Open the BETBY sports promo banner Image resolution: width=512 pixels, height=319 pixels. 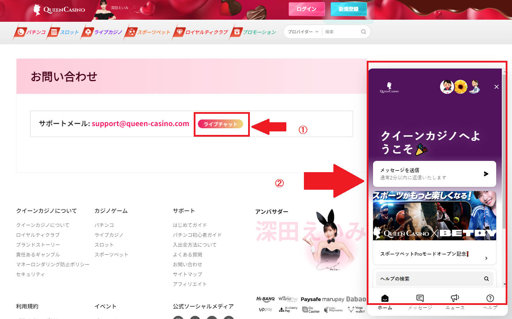coord(434,216)
